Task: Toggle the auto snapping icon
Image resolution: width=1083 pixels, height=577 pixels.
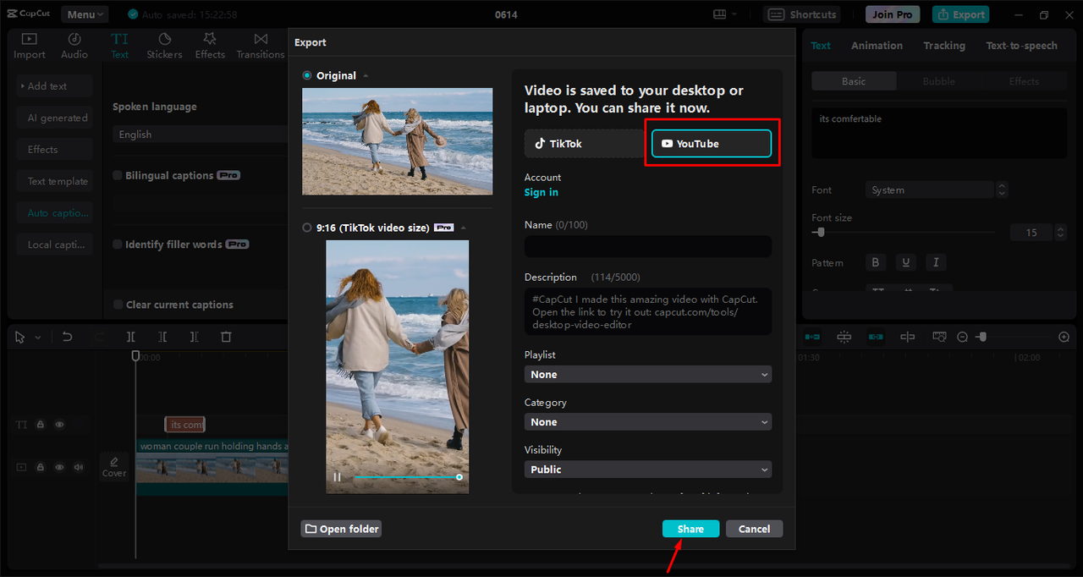Action: pyautogui.click(x=844, y=337)
